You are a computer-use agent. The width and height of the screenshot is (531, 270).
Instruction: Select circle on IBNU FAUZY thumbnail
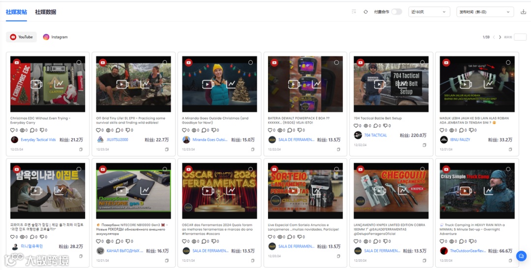pos(508,62)
